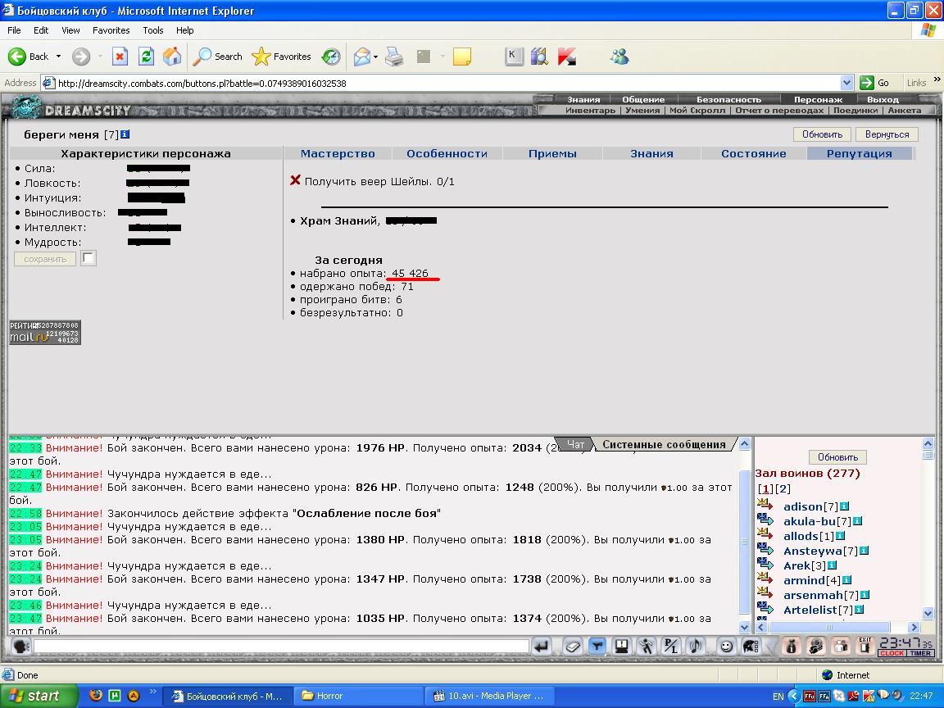Open the Поединки link
The height and width of the screenshot is (708, 944).
tap(855, 110)
